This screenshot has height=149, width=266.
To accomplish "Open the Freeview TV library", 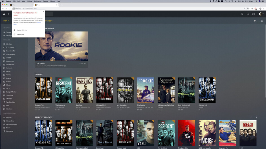I will click(x=10, y=51).
